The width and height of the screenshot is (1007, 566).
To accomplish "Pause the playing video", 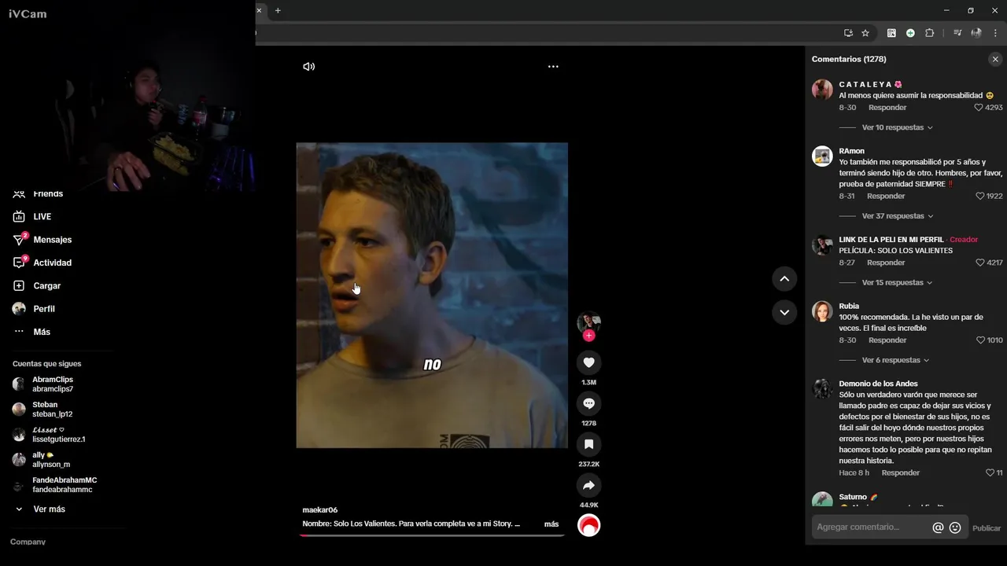I will (x=432, y=296).
